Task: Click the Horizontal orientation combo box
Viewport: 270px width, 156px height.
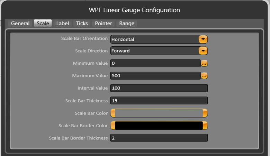Action: tap(154, 39)
